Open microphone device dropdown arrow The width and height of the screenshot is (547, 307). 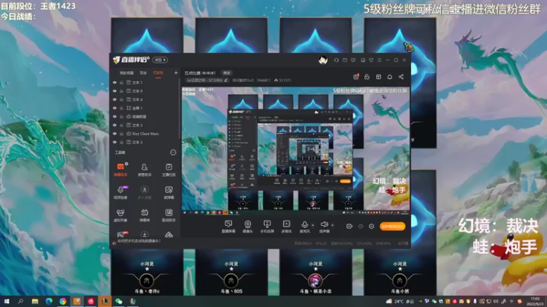[x=313, y=225]
